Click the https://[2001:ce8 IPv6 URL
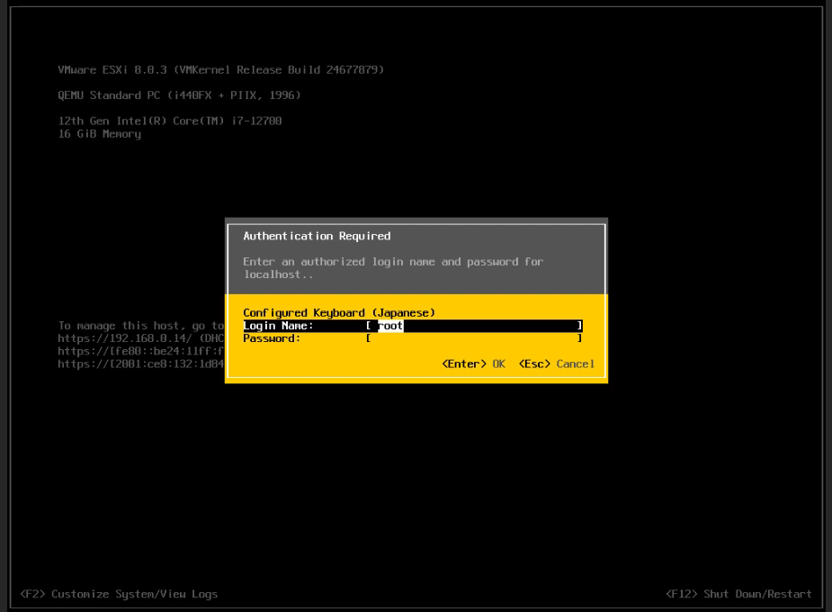The height and width of the screenshot is (612, 832). 141,364
